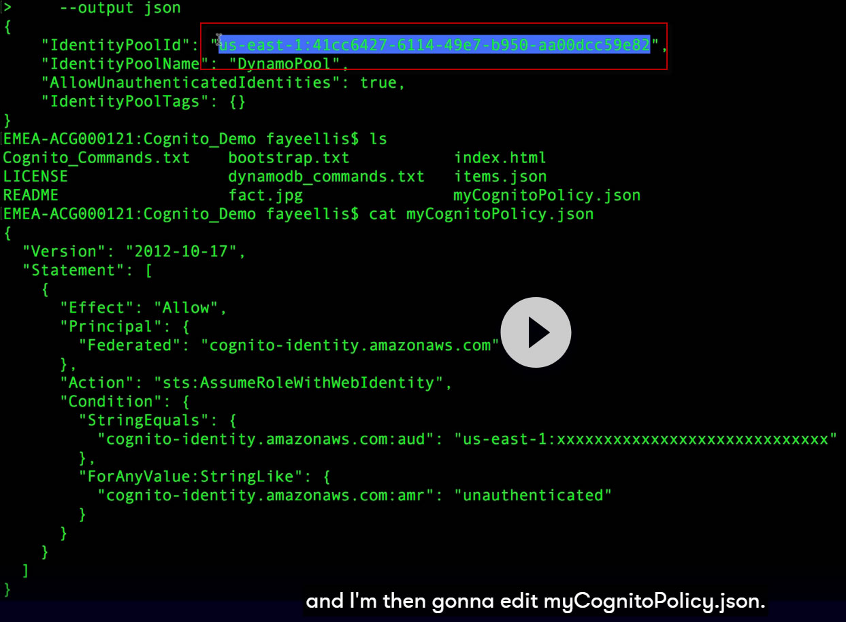The width and height of the screenshot is (846, 622).
Task: Click items.json in the file listing
Action: [500, 176]
